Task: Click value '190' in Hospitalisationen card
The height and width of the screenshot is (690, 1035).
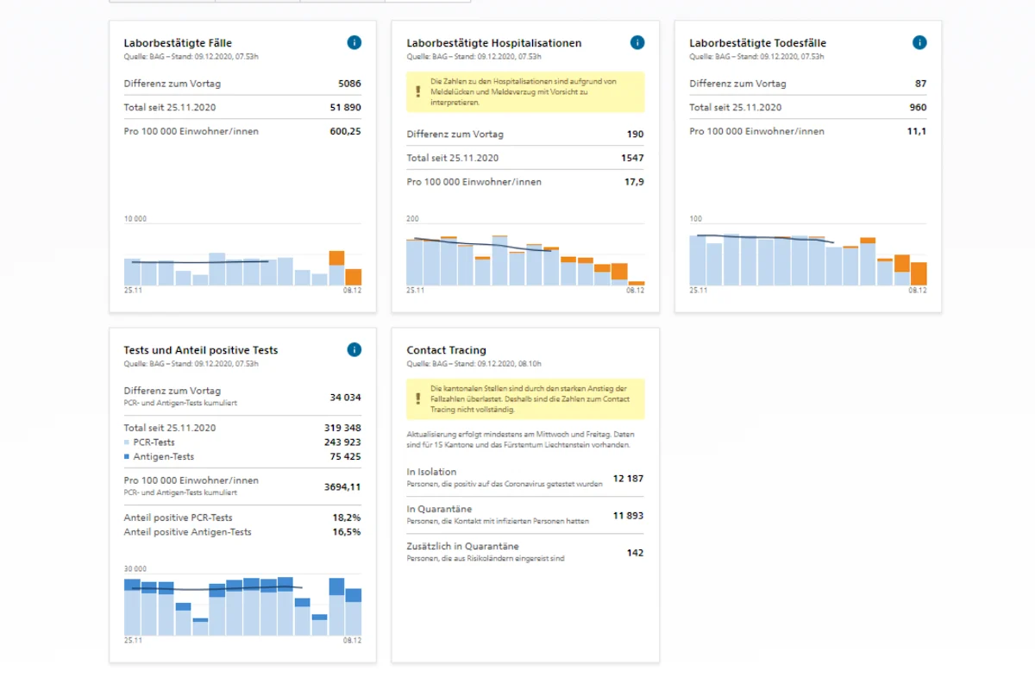Action: [635, 135]
